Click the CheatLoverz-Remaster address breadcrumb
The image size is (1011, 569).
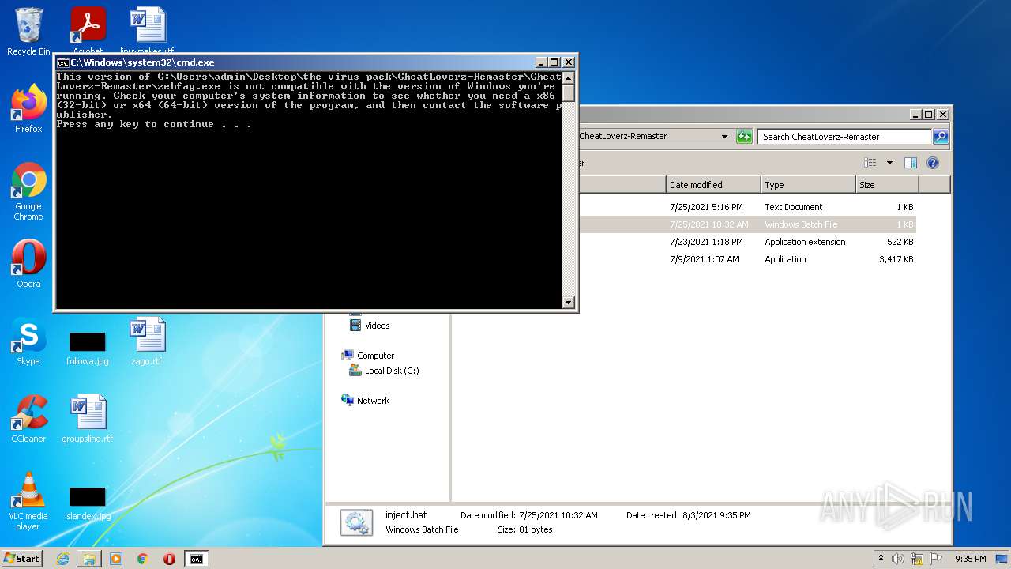[623, 136]
